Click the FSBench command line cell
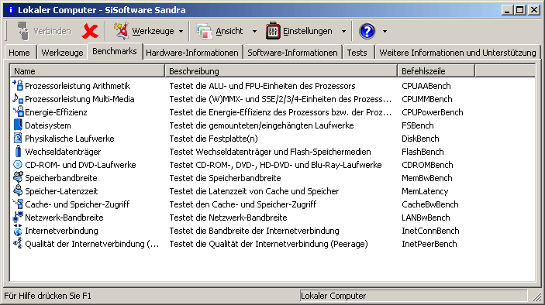Viewport: 545px width, 305px height. pos(417,125)
